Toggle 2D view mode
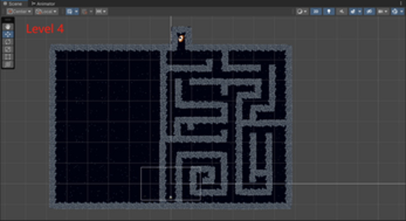The image size is (406, 221). pos(316,12)
